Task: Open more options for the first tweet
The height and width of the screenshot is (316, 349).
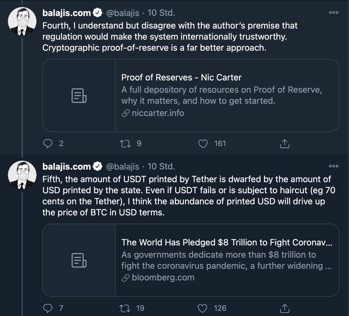Action: pyautogui.click(x=333, y=13)
